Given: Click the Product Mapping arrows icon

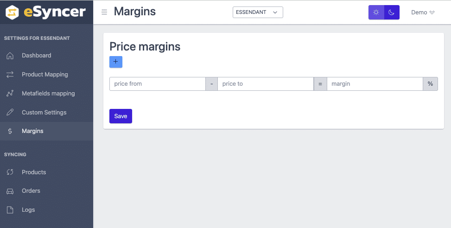Looking at the screenshot, I should (10, 75).
